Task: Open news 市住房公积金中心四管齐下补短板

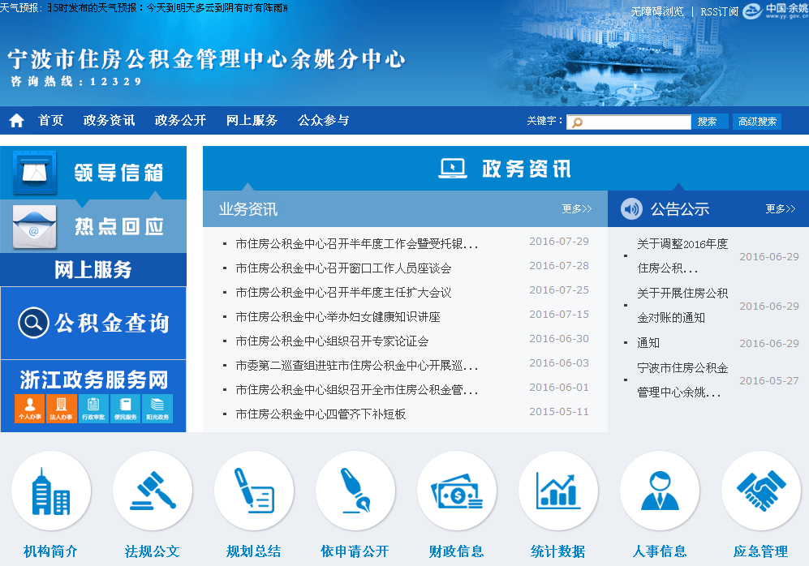Action: pos(321,414)
